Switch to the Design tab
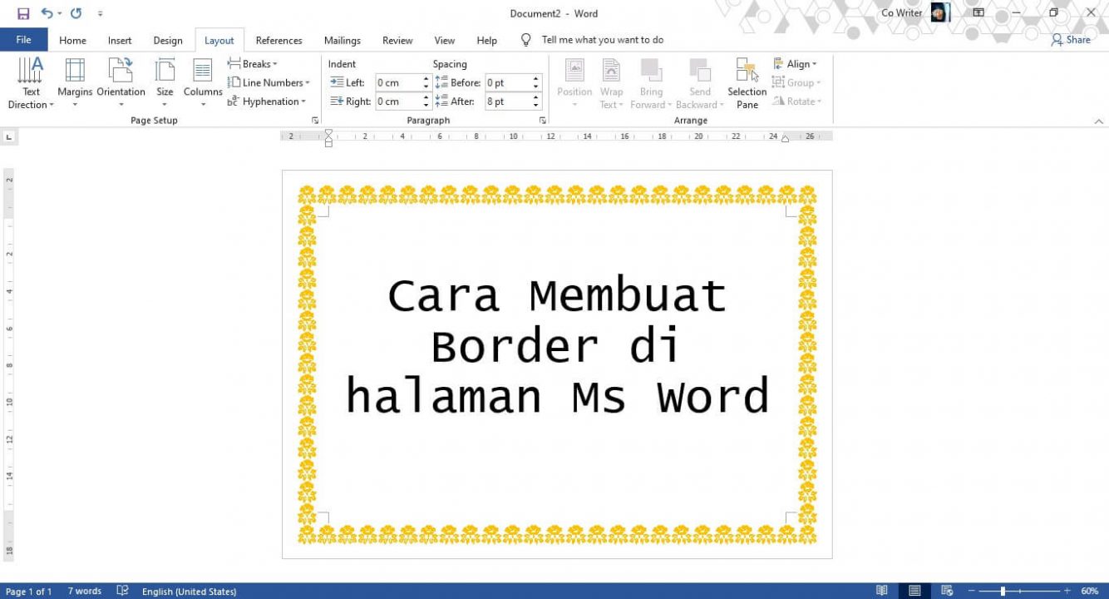 pos(168,39)
